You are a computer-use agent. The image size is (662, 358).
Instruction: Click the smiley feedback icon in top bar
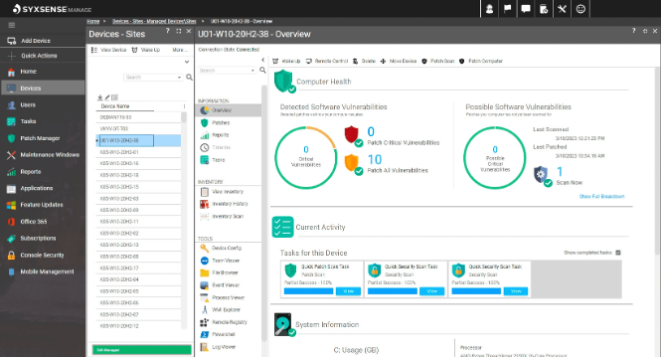[580, 9]
